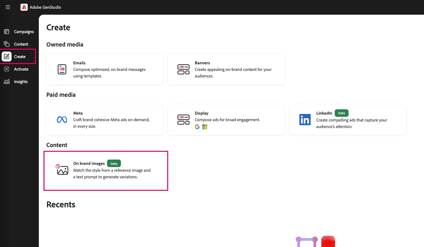Click the Content stacked-squares icon
The width and height of the screenshot is (424, 247).
click(7, 44)
